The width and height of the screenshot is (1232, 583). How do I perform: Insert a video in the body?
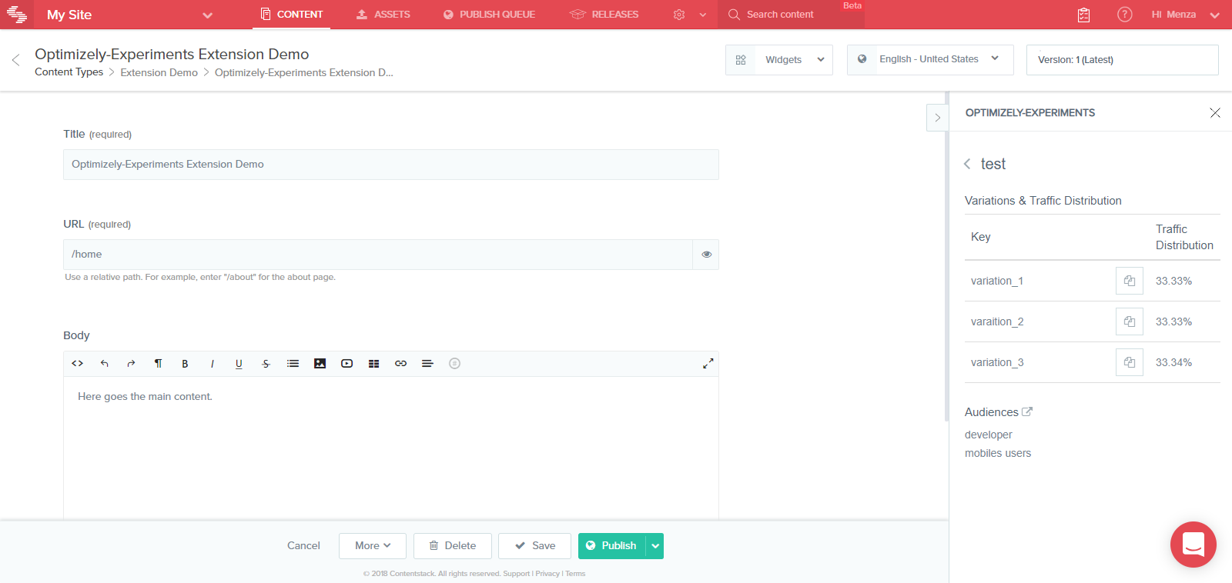[x=346, y=364]
